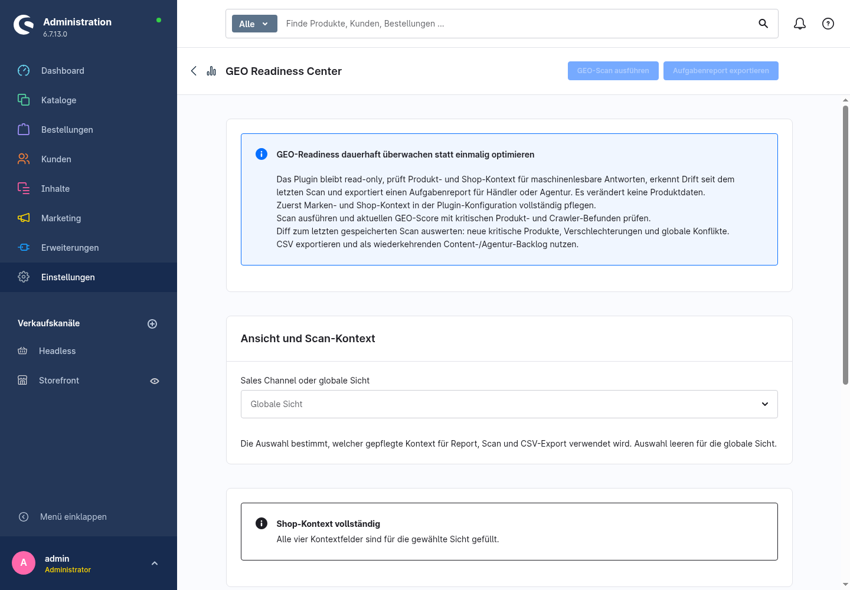
Task: Focus the Finde Produkte search field
Action: [x=516, y=24]
